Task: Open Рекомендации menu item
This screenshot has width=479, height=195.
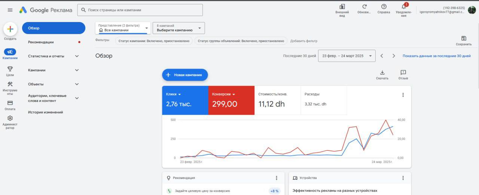Action: click(54, 42)
